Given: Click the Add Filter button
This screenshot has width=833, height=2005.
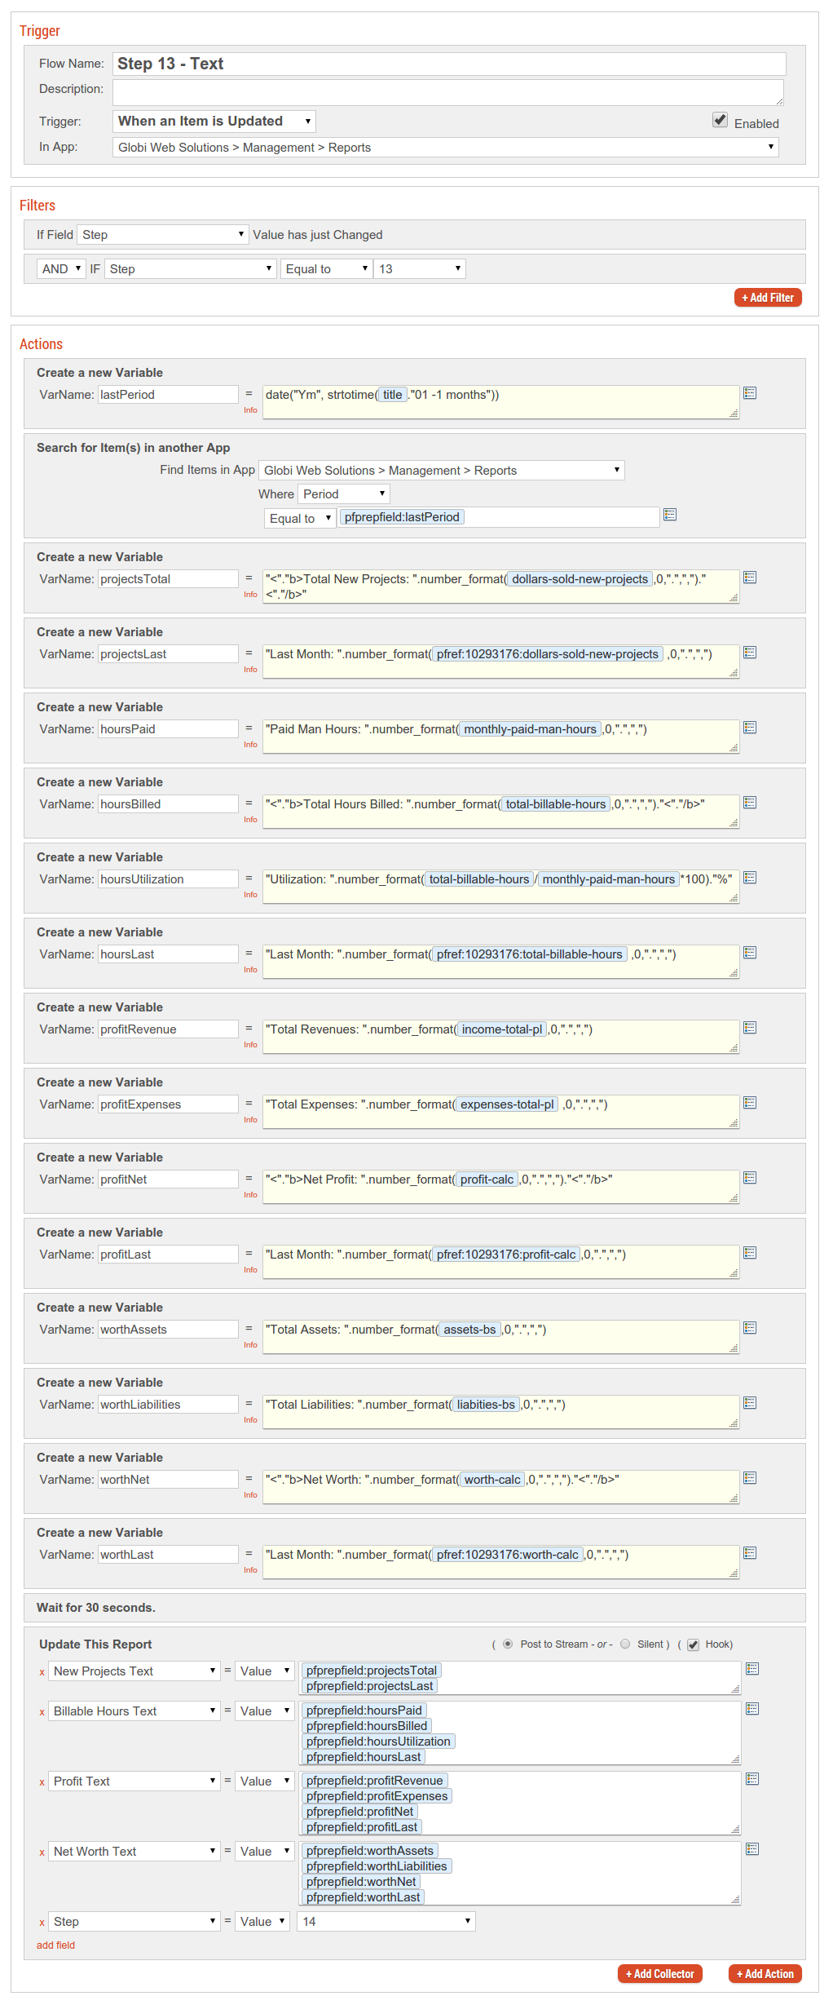Looking at the screenshot, I should click(x=768, y=298).
